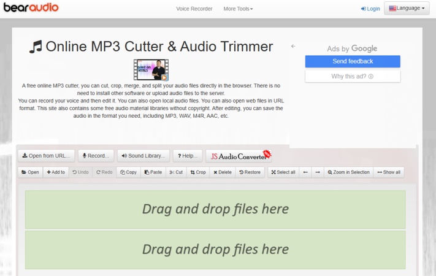
Task: Cut the selected audio region
Action: (x=176, y=172)
